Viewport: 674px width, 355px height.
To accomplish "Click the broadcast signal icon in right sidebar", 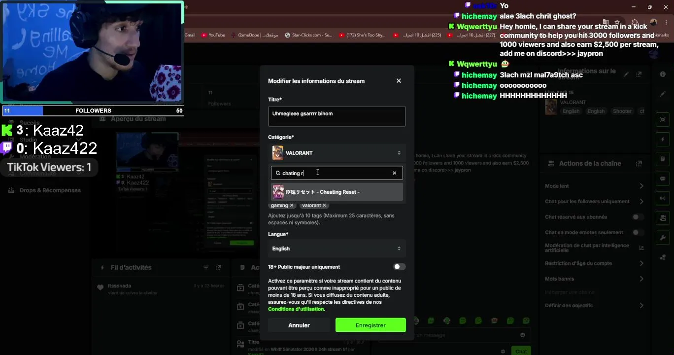I will (663, 198).
